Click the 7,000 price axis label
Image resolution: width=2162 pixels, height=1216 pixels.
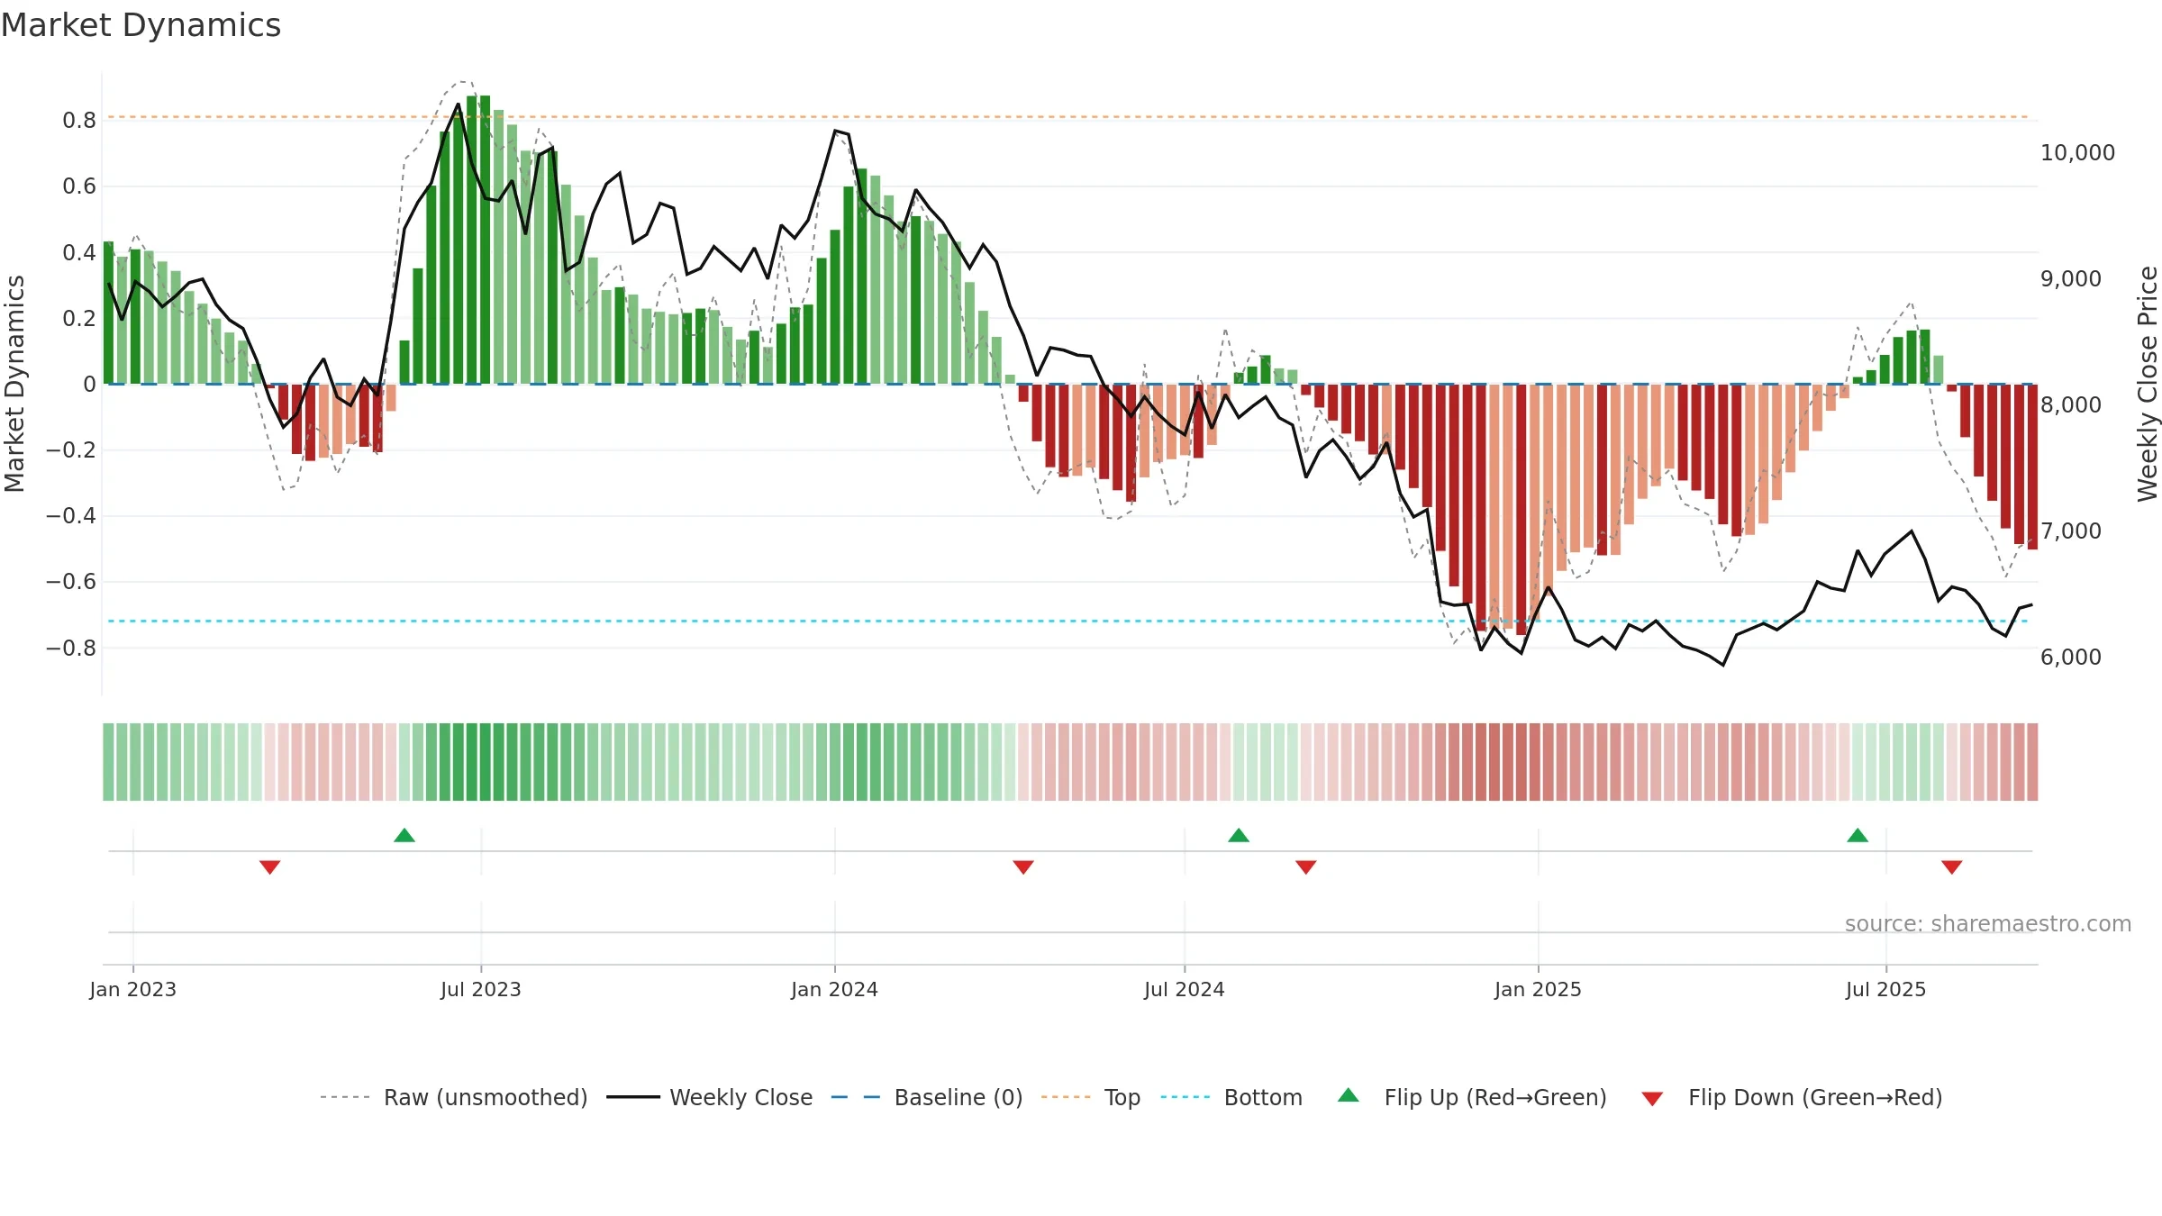[2071, 531]
